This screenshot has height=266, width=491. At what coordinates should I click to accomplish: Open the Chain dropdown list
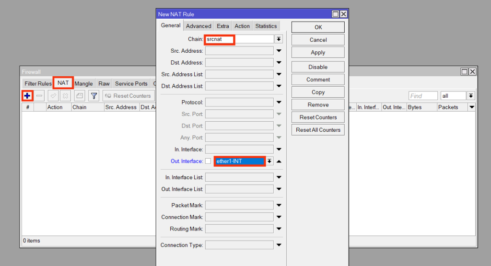(279, 39)
